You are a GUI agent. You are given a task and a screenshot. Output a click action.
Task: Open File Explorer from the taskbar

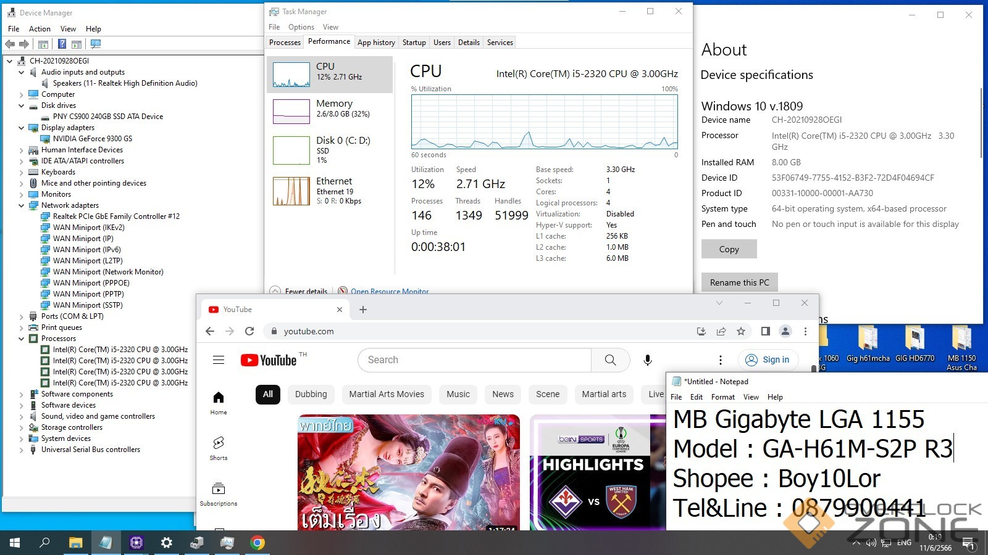[75, 543]
